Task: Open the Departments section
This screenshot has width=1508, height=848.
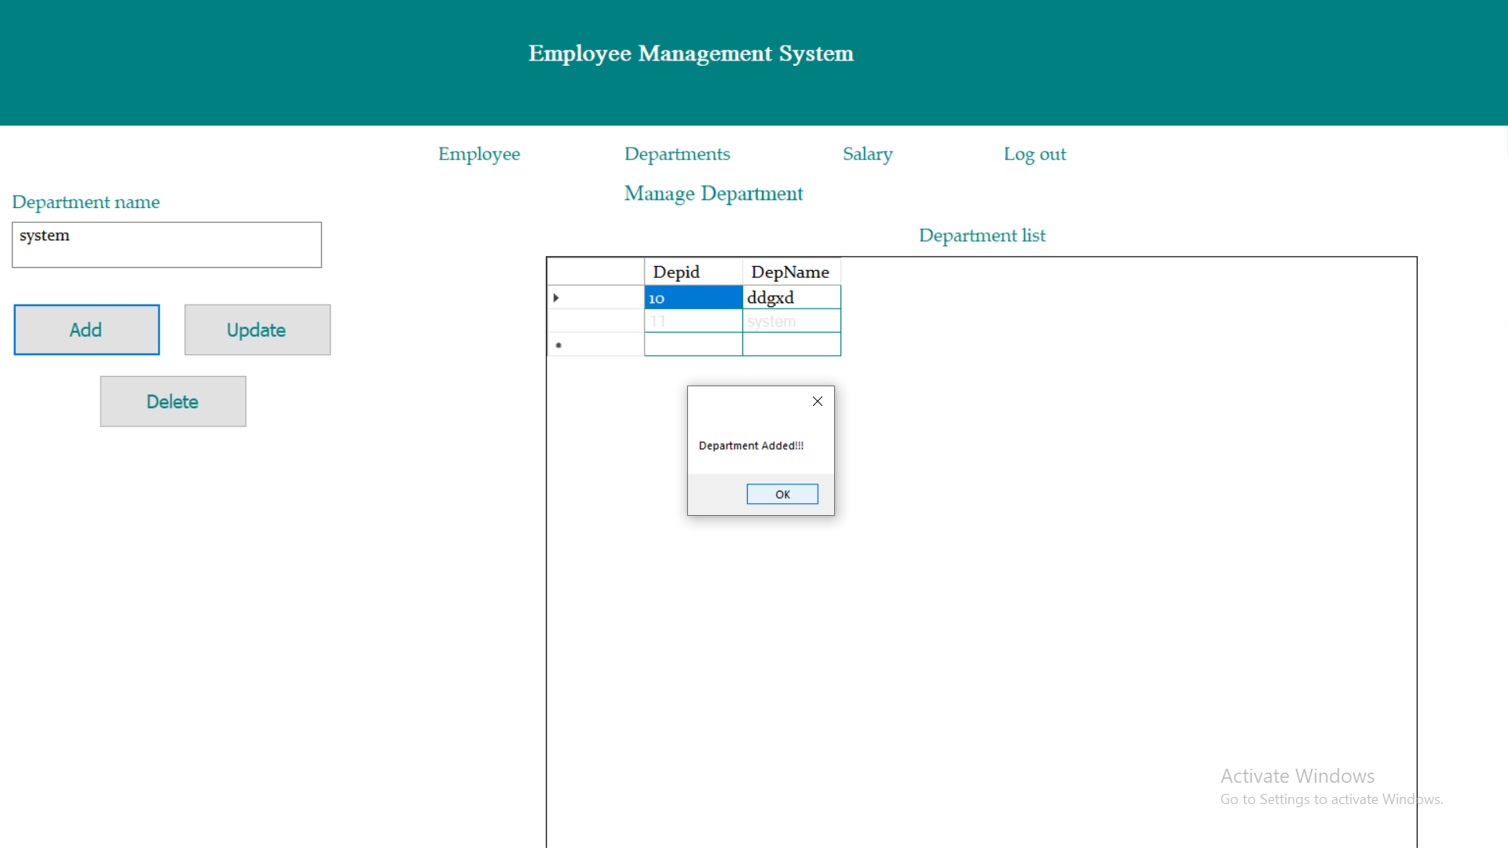Action: click(x=677, y=154)
